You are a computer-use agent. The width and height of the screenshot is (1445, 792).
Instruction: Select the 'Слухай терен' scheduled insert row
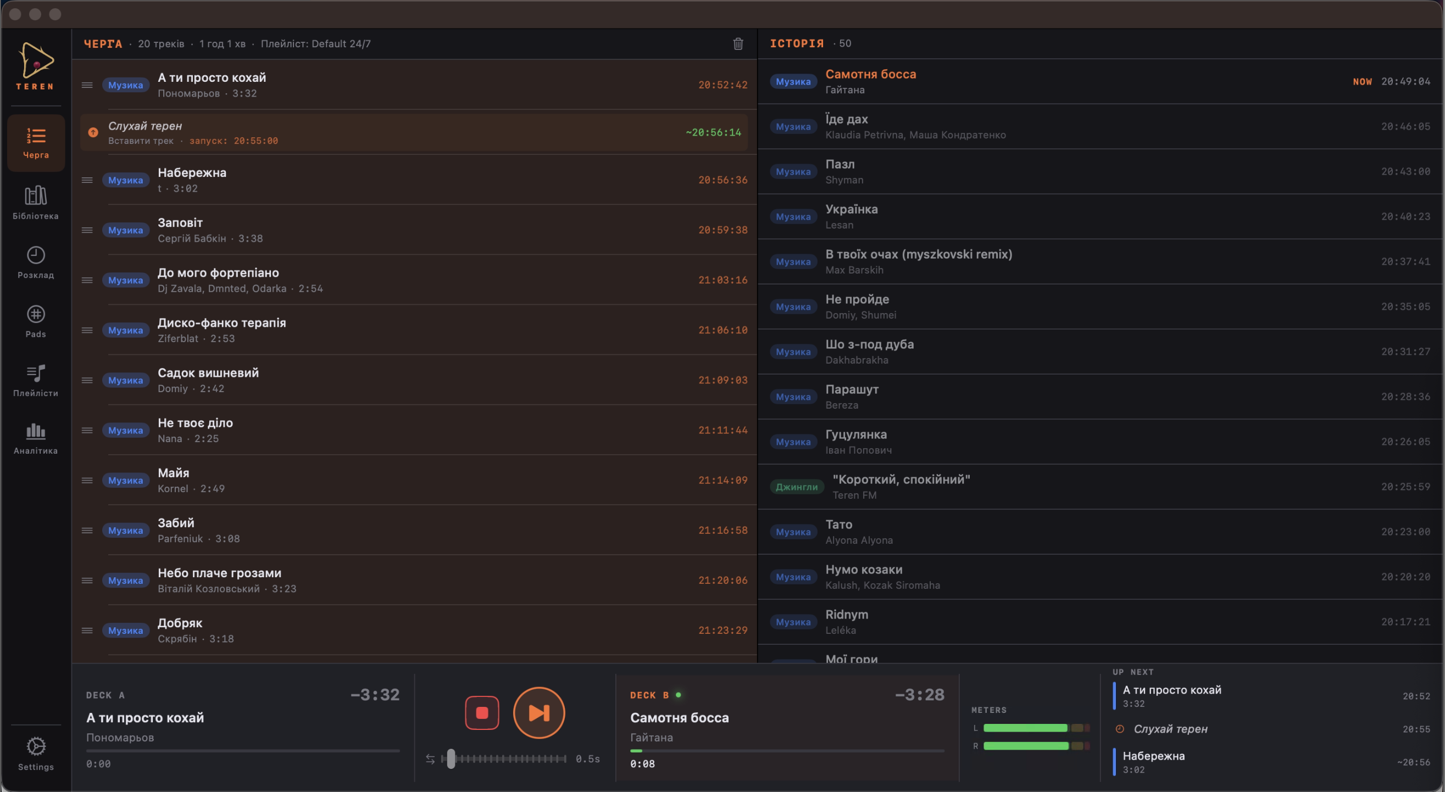414,132
